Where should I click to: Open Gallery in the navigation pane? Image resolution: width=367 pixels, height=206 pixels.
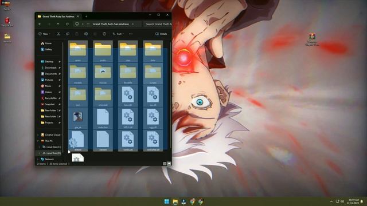46,49
